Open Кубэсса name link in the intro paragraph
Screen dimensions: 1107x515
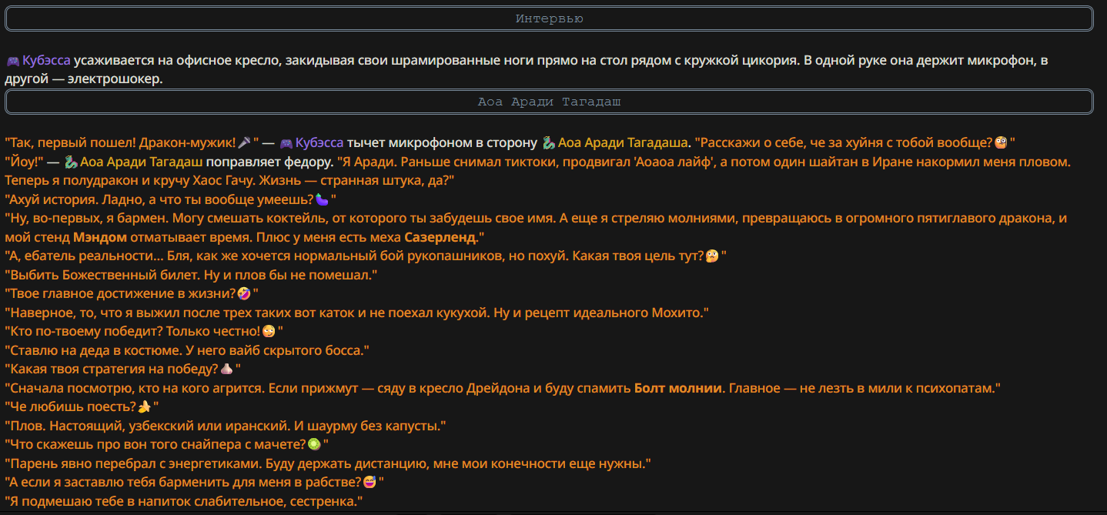(46, 61)
